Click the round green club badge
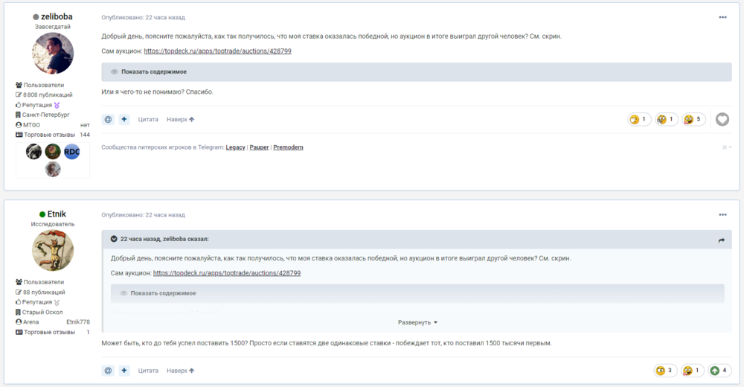 (53, 152)
